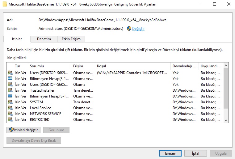This screenshot has height=159, width=235.
Task: Click the WIN://SYSAPPID Contains condition cell
Action: (132, 73)
